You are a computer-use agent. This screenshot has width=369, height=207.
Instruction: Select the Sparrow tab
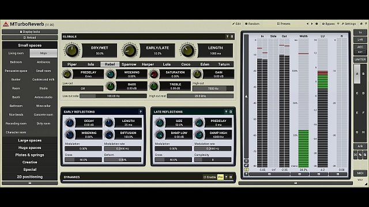click(129, 64)
